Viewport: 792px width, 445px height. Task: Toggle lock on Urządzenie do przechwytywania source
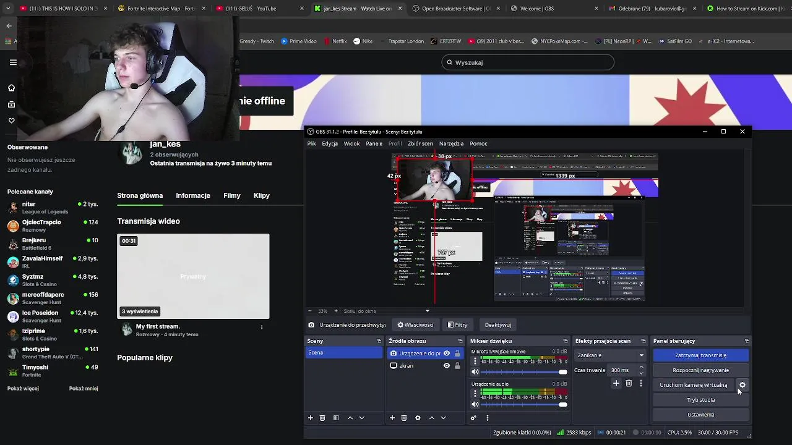click(x=457, y=354)
